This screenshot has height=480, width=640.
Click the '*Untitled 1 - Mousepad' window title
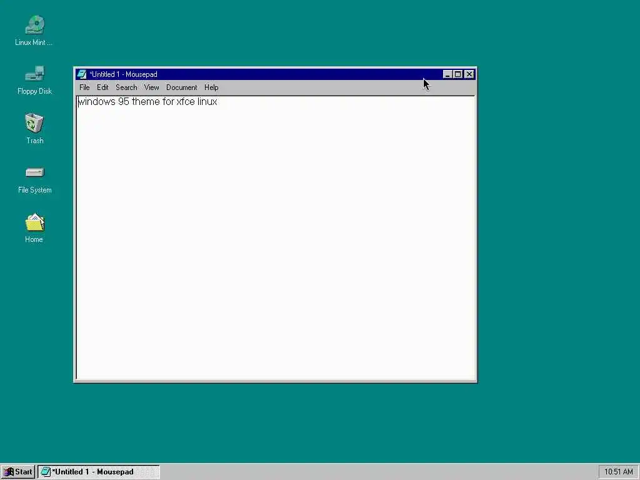[123, 74]
